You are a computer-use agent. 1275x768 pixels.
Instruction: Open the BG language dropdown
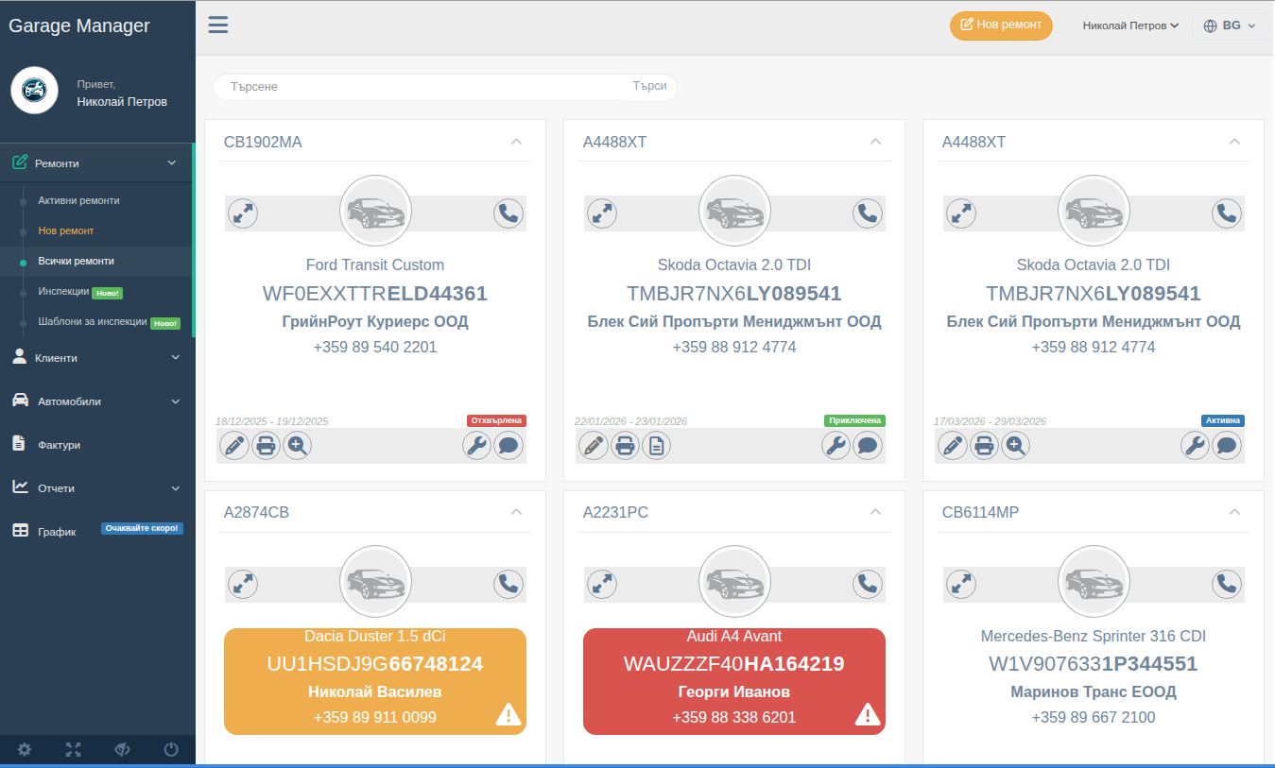(x=1230, y=26)
